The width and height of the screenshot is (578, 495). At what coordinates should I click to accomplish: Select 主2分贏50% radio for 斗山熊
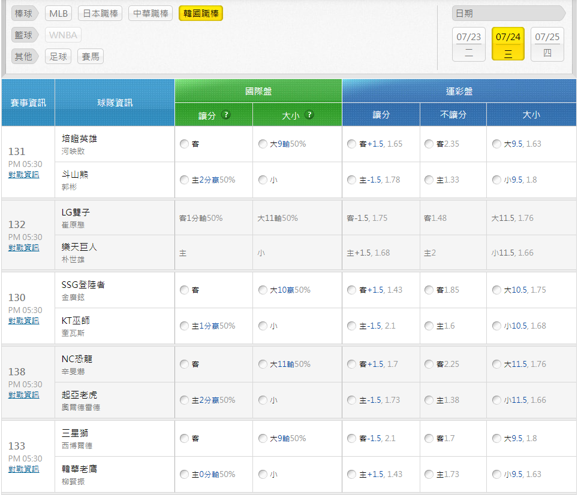point(184,180)
